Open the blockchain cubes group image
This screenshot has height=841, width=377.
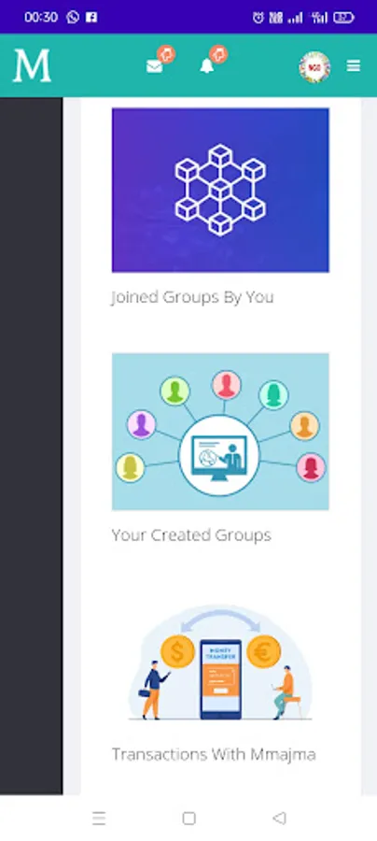click(220, 190)
